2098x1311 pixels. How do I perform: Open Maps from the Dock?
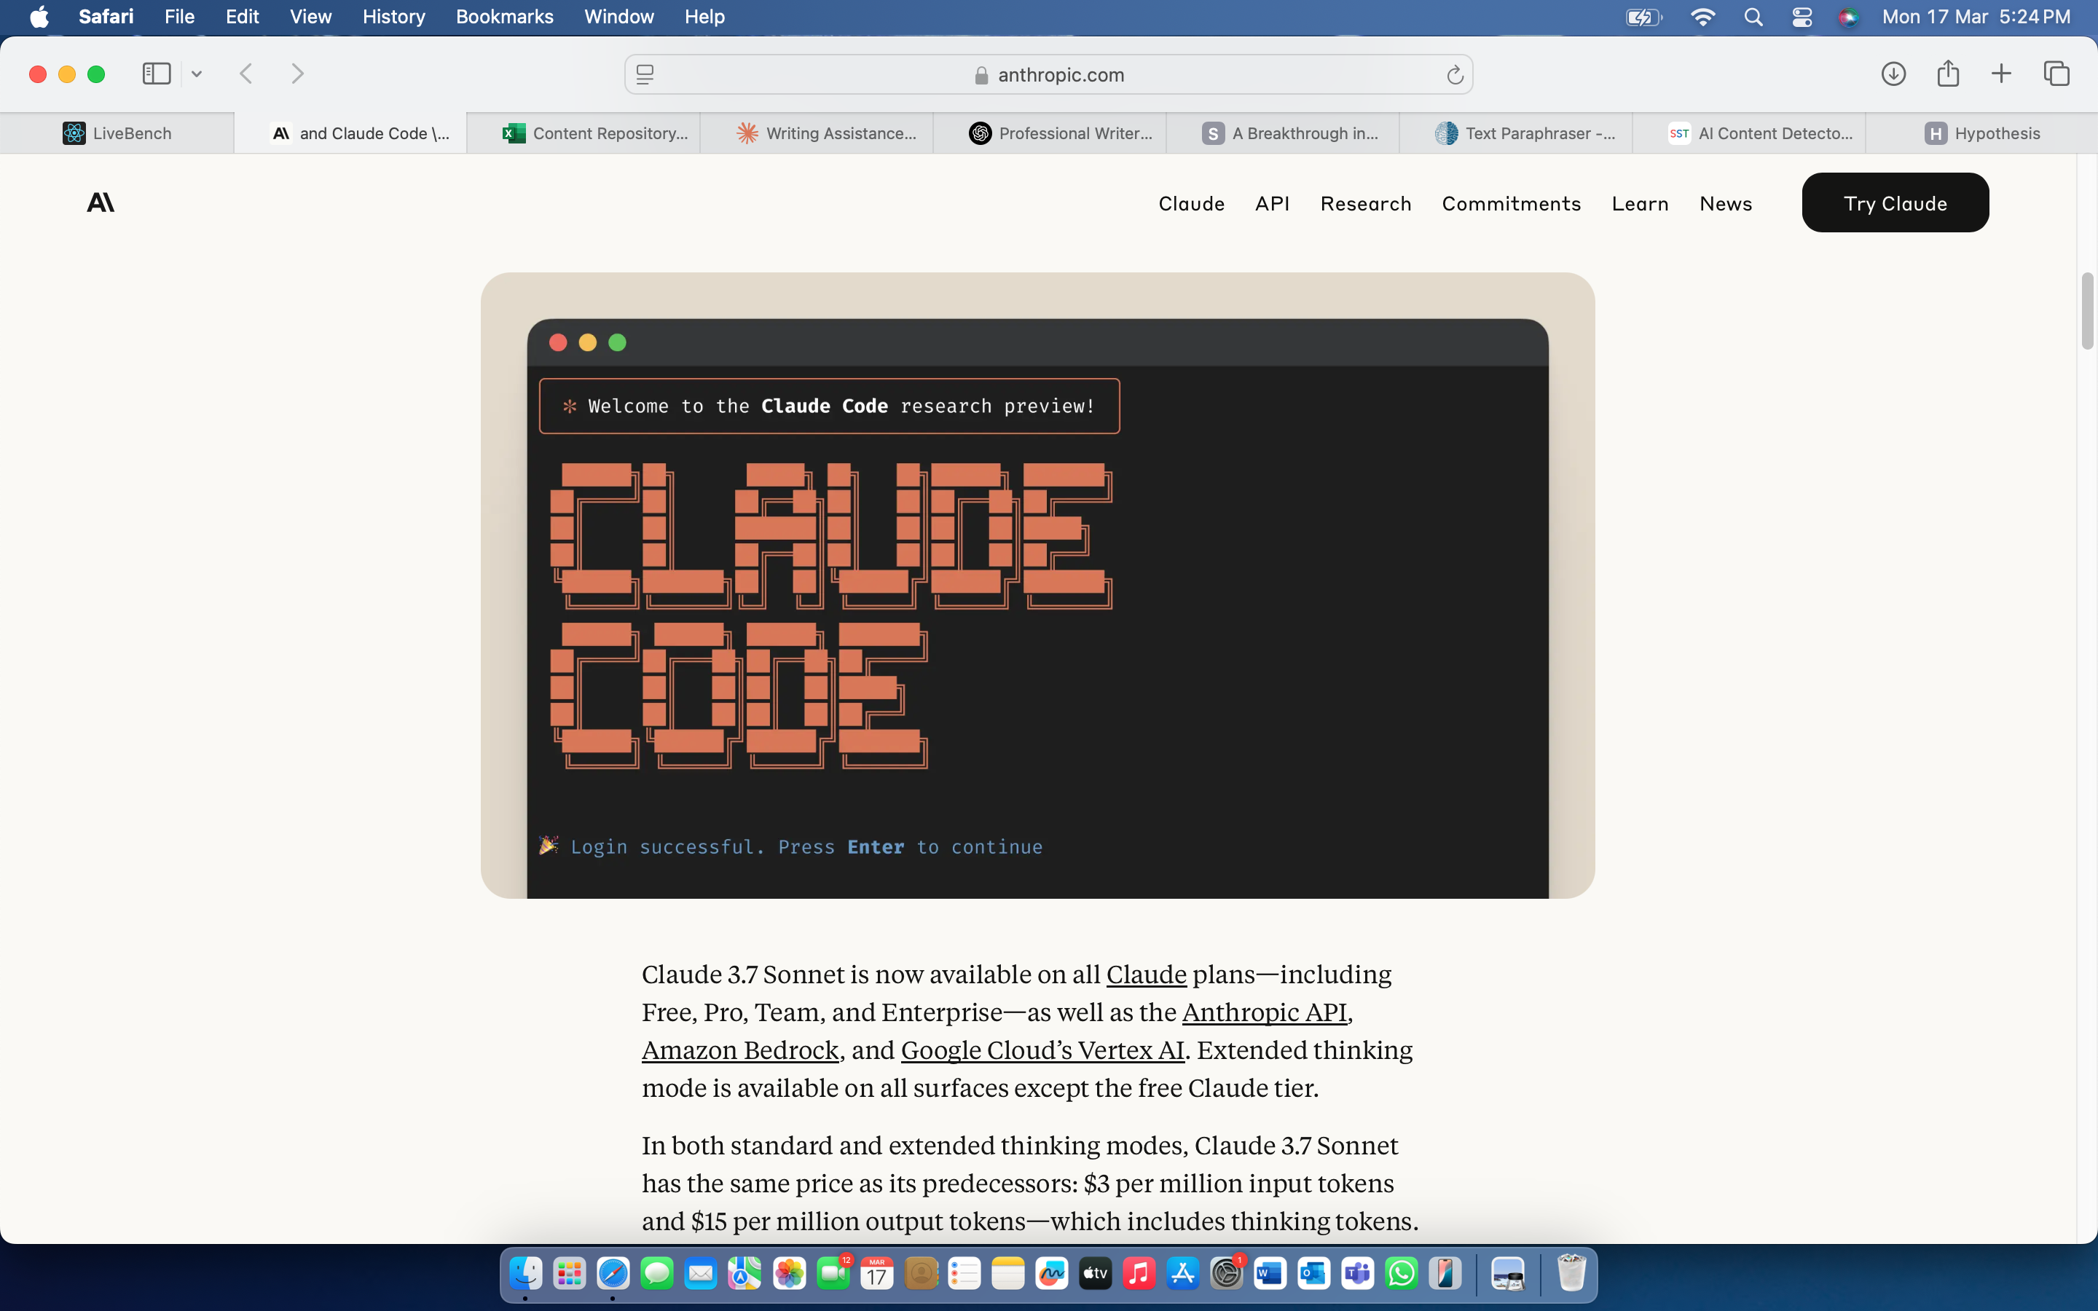coord(744,1273)
